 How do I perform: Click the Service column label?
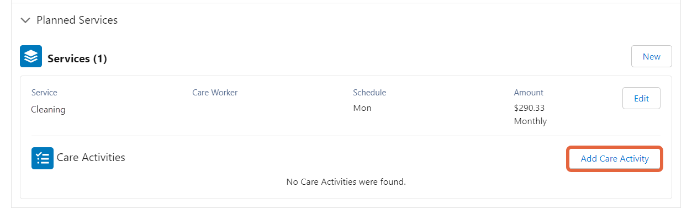44,93
